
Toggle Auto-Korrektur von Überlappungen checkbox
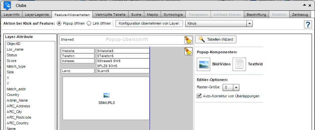199,96
